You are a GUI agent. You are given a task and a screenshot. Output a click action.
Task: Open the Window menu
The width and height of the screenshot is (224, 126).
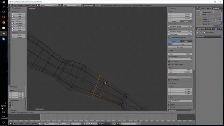coord(27,5)
